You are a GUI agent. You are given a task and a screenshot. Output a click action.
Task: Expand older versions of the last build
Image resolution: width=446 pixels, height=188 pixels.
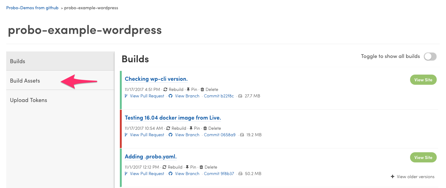pos(416,177)
